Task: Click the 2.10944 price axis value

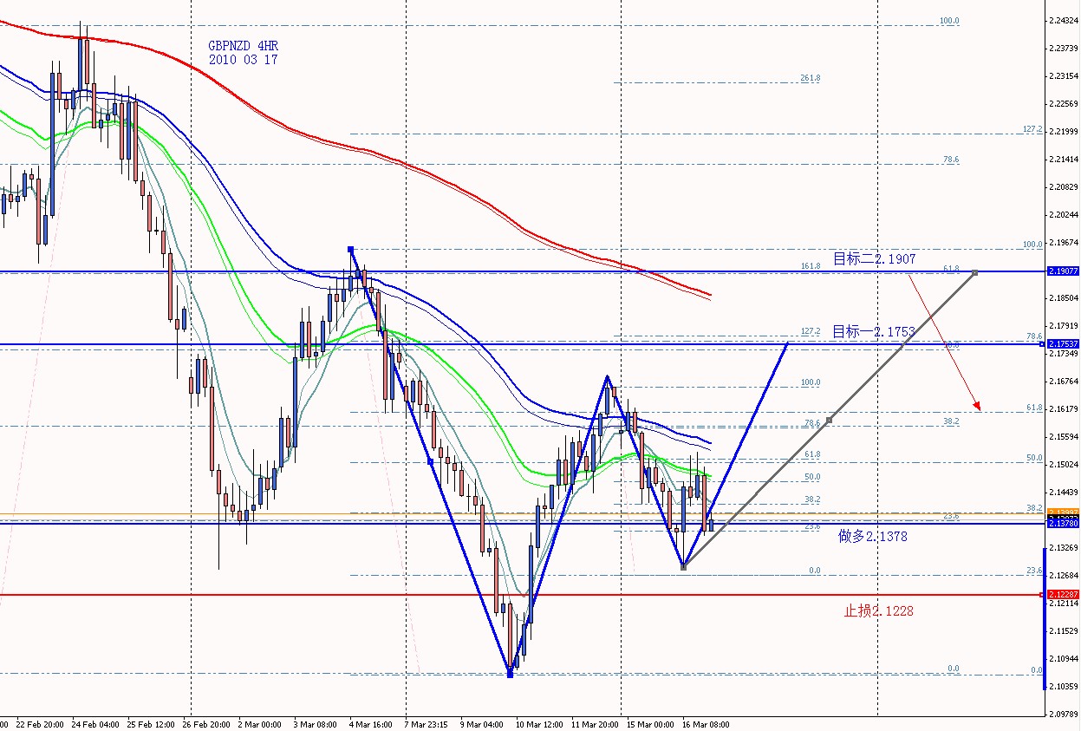Action: (x=1062, y=658)
